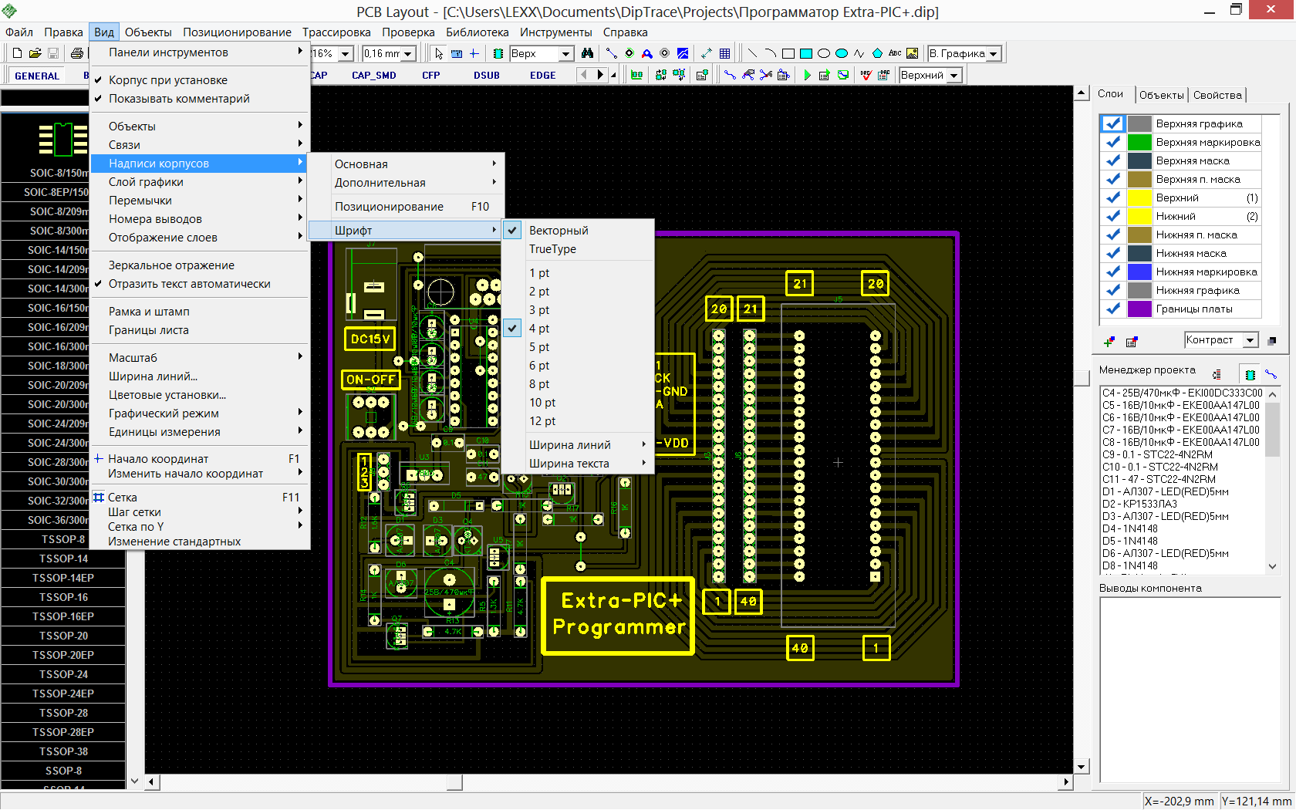Select 8 pt font size
1296x810 pixels.
click(539, 384)
